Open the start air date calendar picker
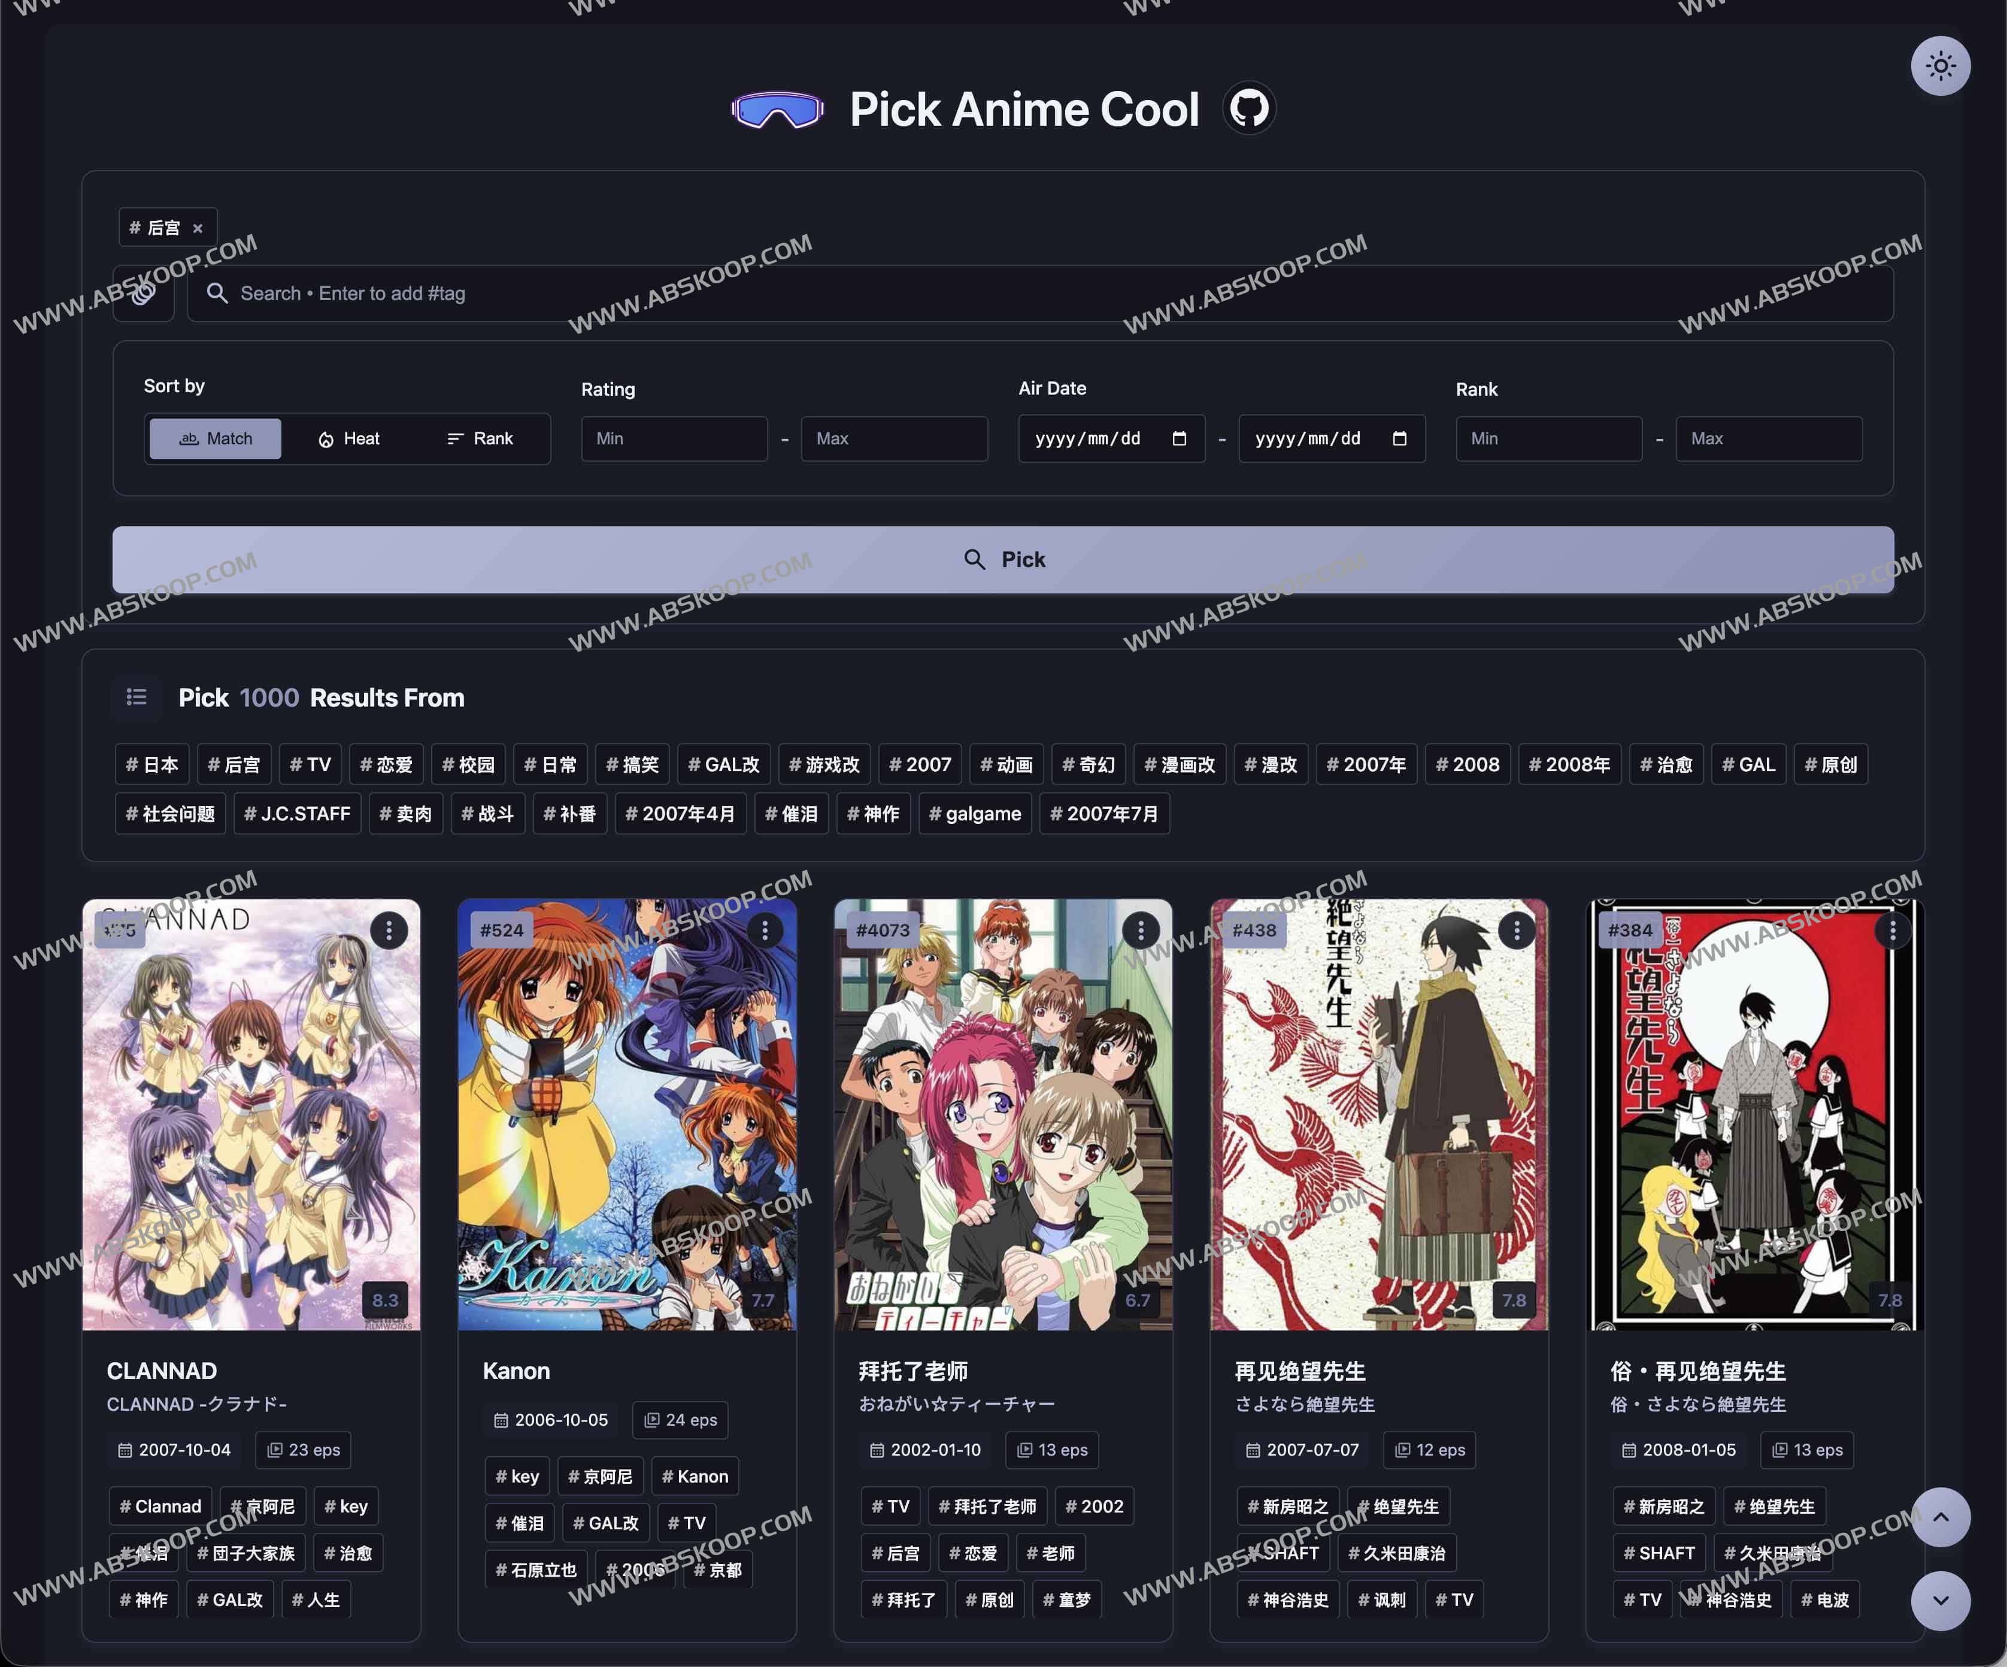This screenshot has width=2007, height=1667. point(1180,439)
